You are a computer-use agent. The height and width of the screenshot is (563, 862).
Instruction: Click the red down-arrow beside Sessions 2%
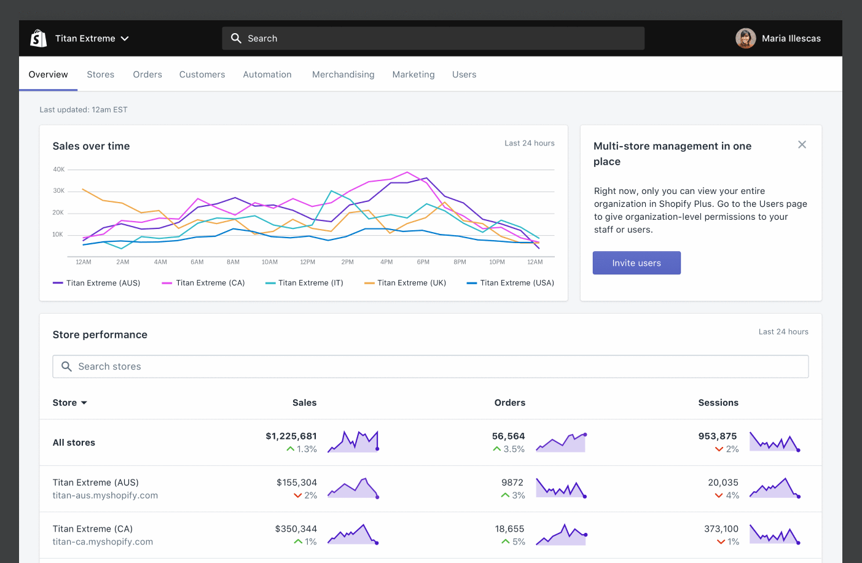pyautogui.click(x=719, y=449)
